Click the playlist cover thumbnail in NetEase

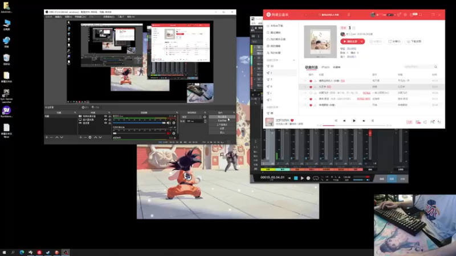[320, 42]
